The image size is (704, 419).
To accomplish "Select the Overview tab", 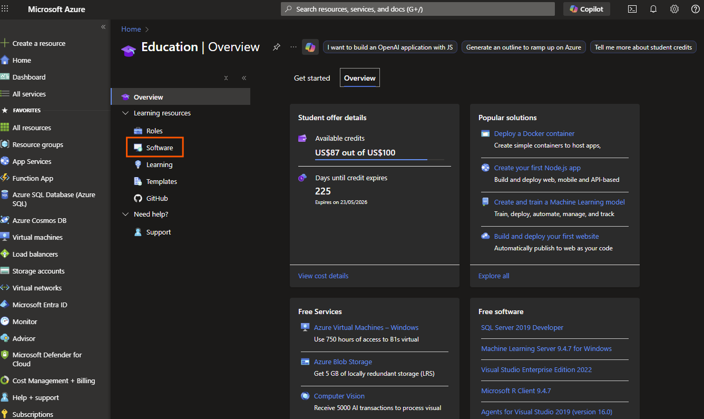I will 360,78.
